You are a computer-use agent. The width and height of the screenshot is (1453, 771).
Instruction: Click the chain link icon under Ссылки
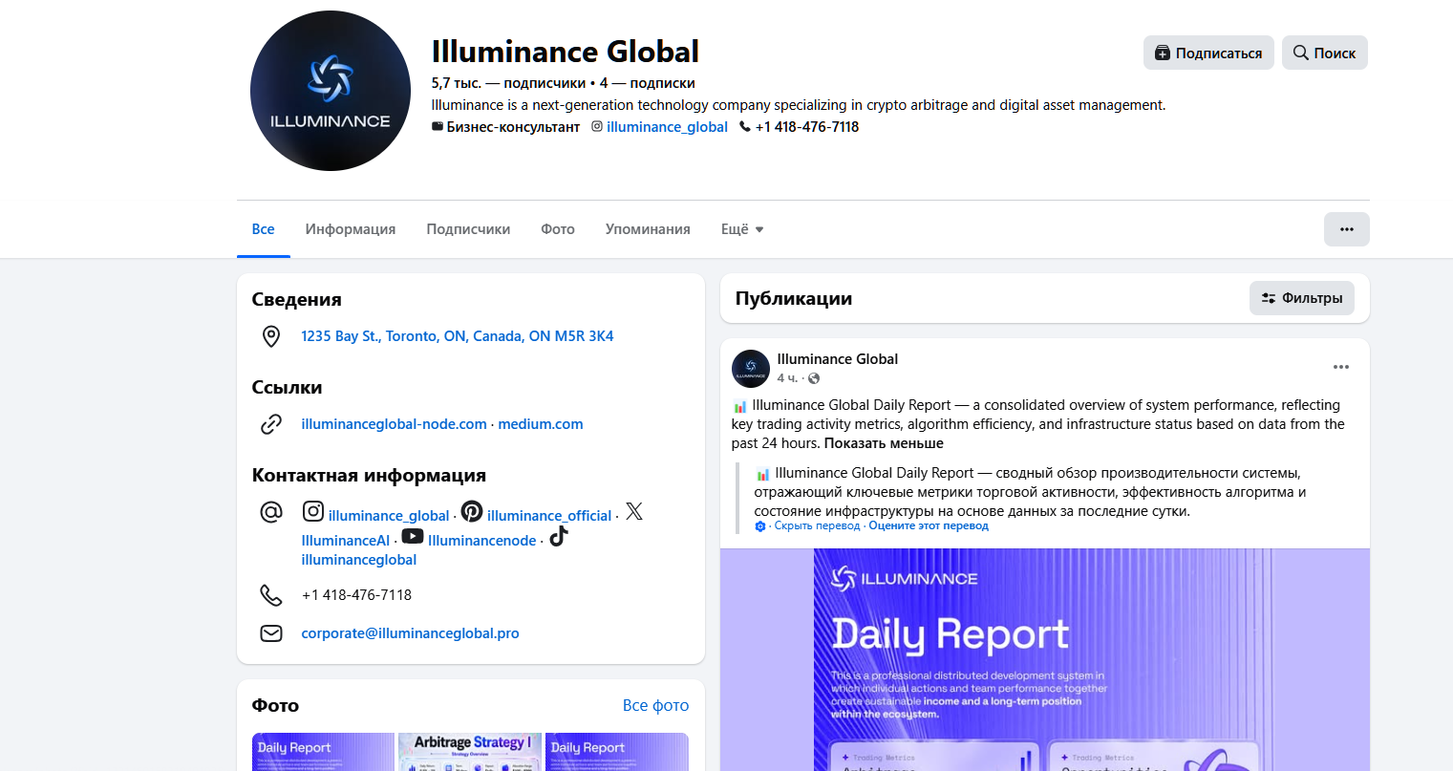point(271,424)
